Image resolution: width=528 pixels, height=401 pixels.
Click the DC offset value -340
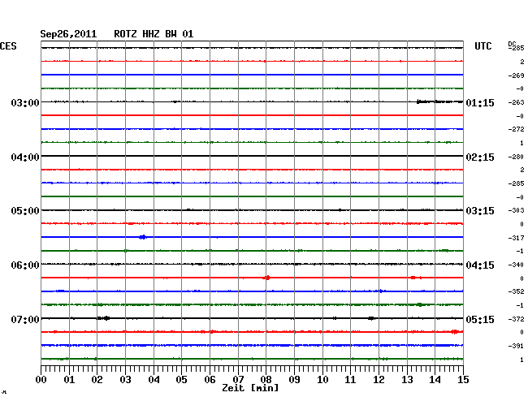[516, 265]
